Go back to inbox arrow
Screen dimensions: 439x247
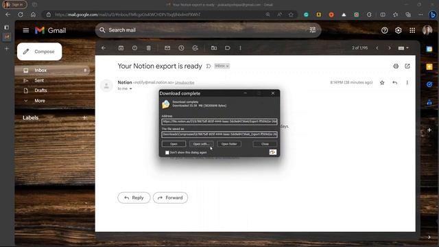pyautogui.click(x=104, y=48)
